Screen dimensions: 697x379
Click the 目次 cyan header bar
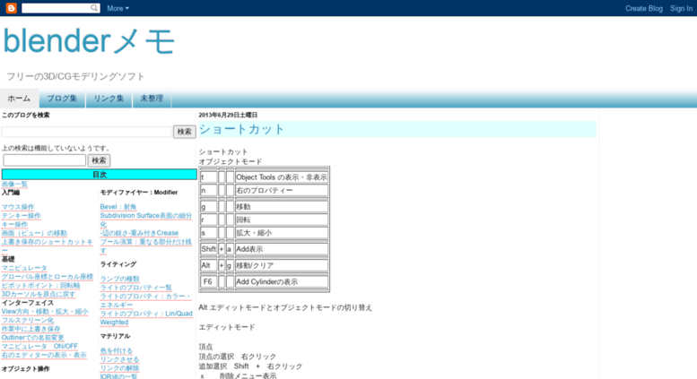pos(100,175)
